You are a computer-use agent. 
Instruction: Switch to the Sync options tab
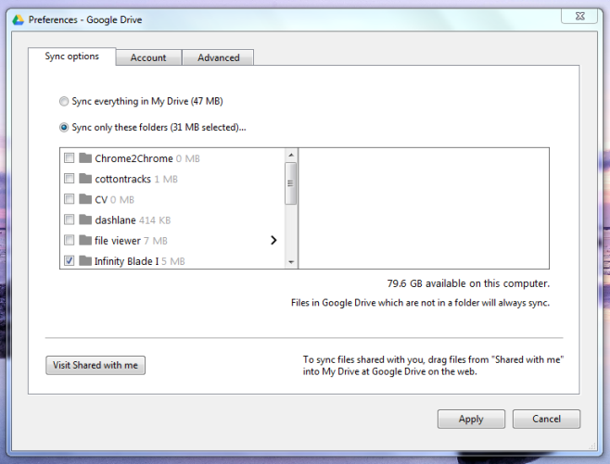click(72, 56)
